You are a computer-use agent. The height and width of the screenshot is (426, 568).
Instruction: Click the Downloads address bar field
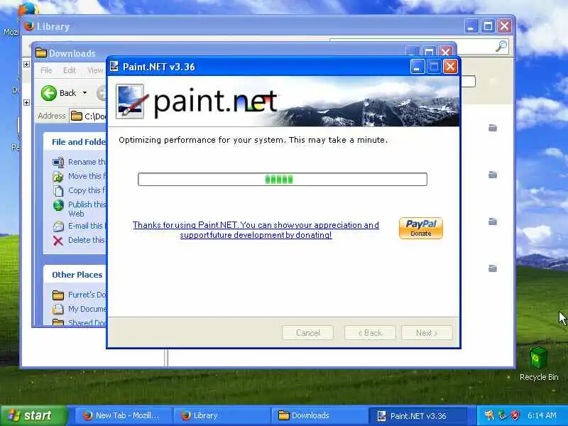88,116
